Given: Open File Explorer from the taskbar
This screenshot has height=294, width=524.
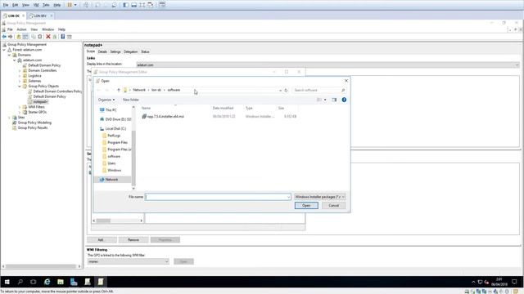Looking at the screenshot, I should (x=61, y=282).
